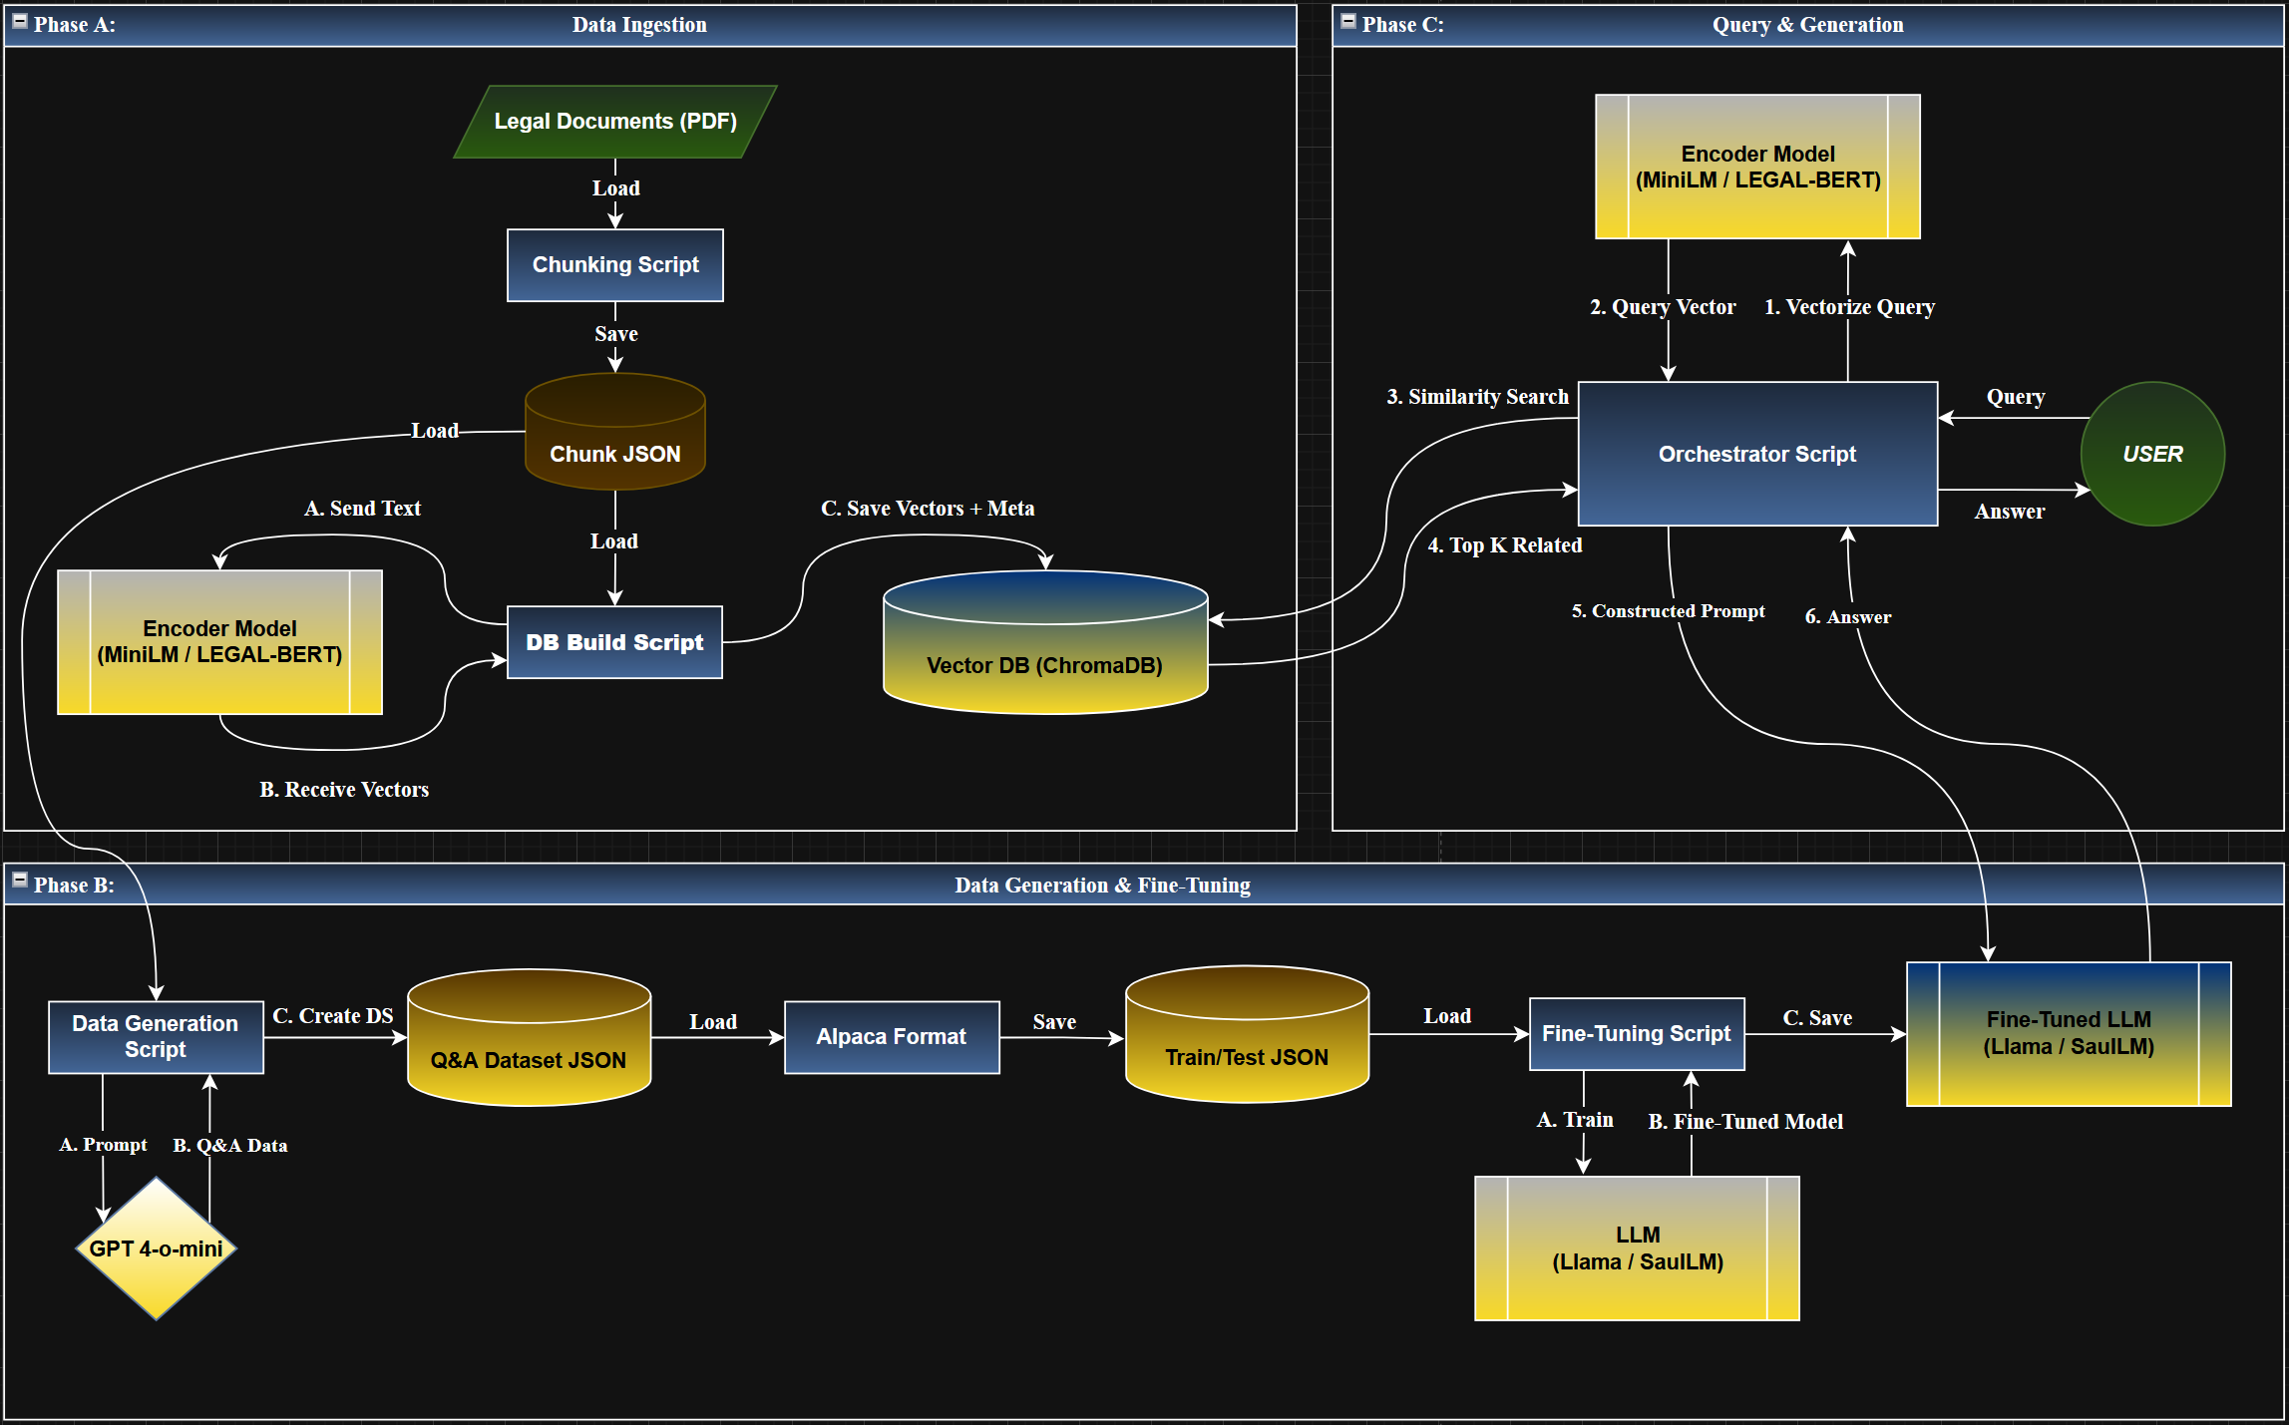Select the DB Build Script node
Screen dimensions: 2289x1425
coord(615,642)
